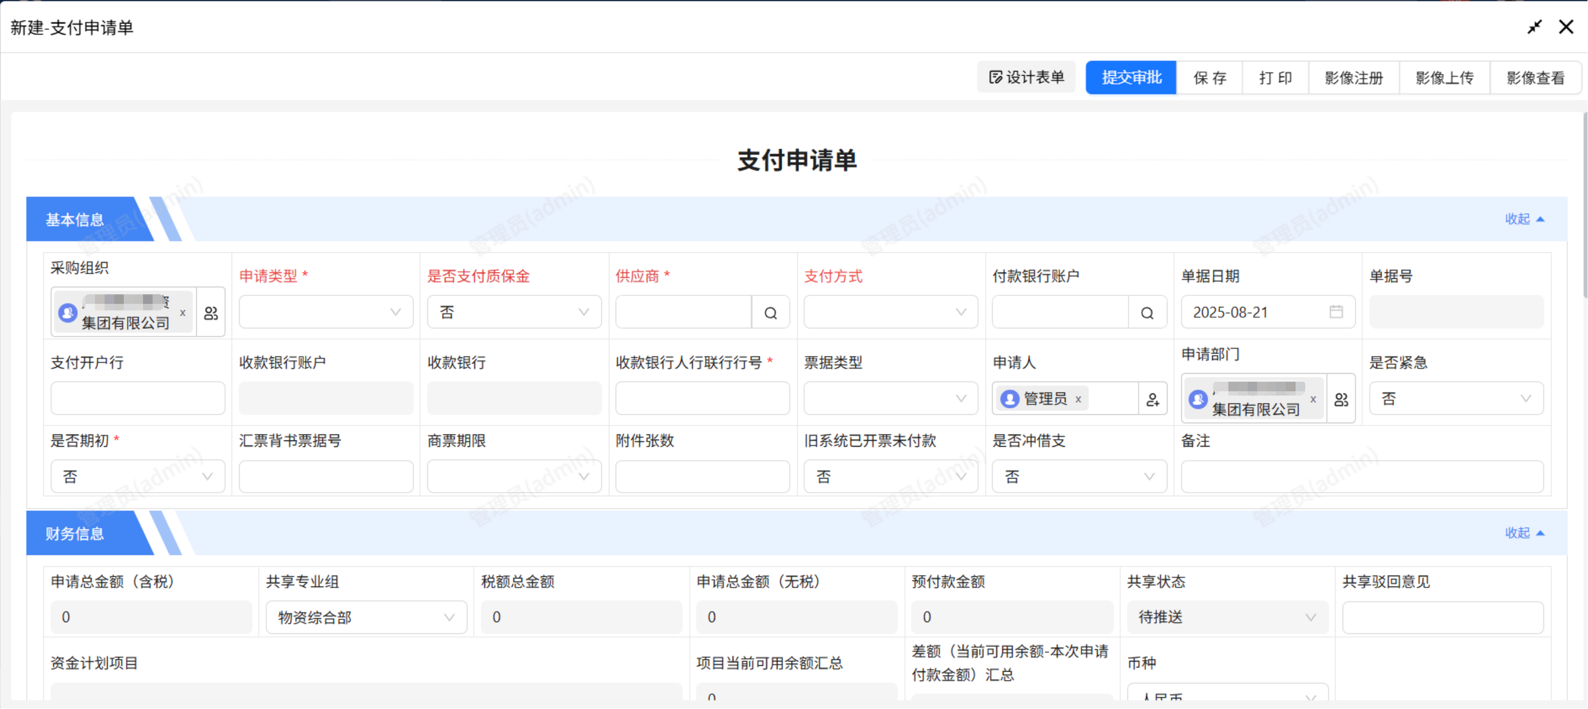
Task: Remove the selected 申请部门 tag
Action: click(x=1313, y=399)
